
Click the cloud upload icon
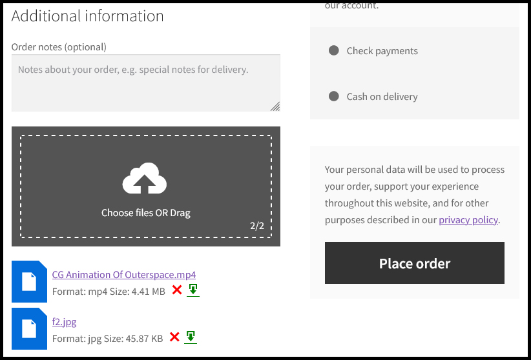click(145, 178)
